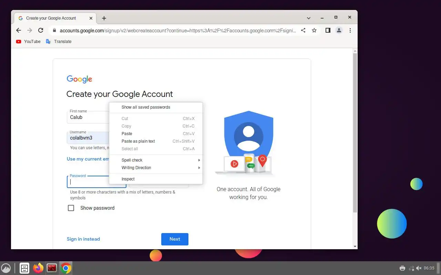
Task: Maximize the Chrome window
Action: pyautogui.click(x=336, y=18)
